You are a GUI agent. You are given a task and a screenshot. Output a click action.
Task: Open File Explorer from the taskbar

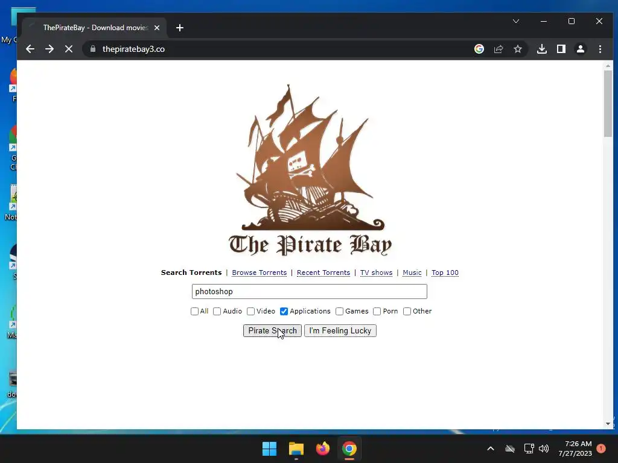pyautogui.click(x=296, y=449)
